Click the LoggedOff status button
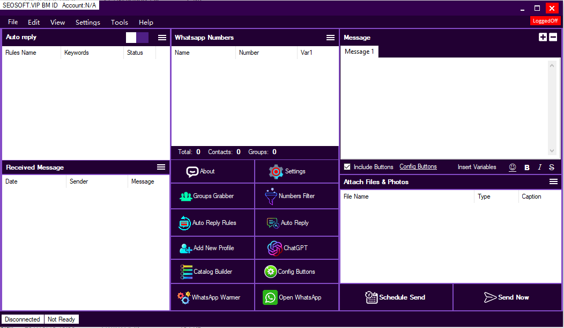 pos(545,21)
